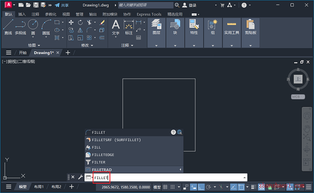Switch to the Express Tools tab

pos(149,14)
